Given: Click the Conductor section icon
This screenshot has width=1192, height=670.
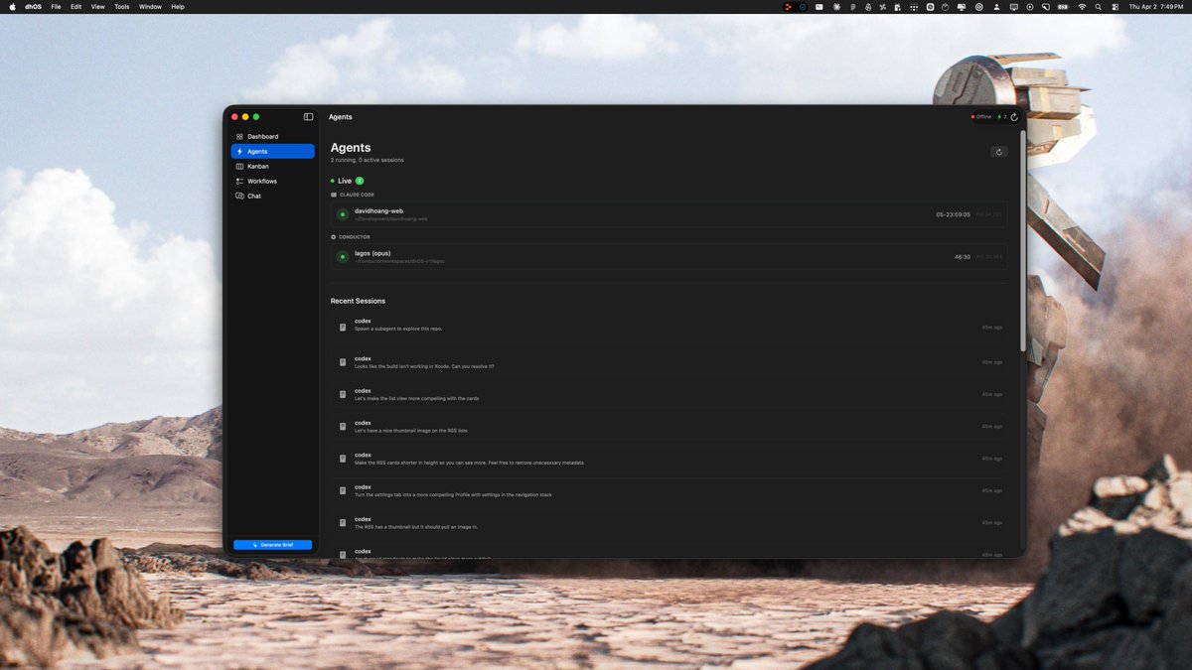Looking at the screenshot, I should point(334,237).
